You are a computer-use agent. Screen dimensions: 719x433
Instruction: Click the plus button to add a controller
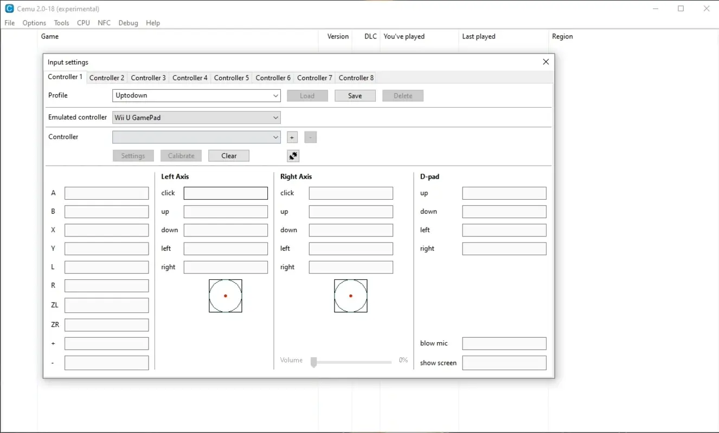(x=292, y=137)
